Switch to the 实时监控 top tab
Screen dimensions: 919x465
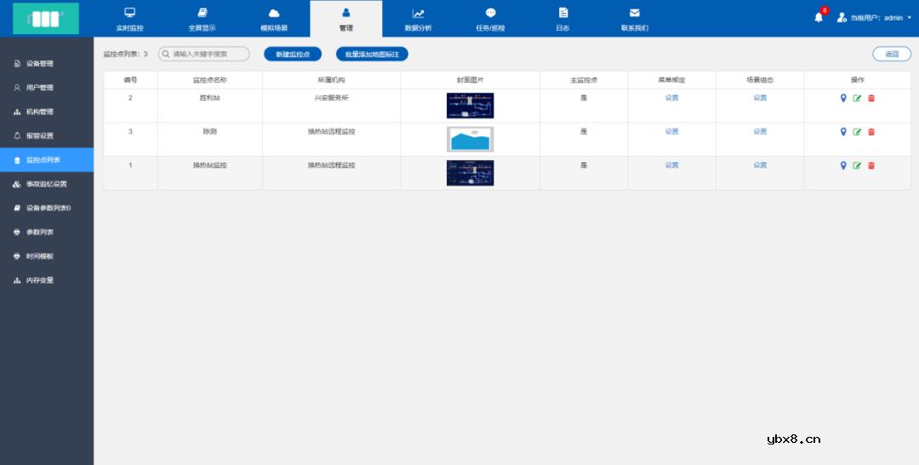point(129,19)
